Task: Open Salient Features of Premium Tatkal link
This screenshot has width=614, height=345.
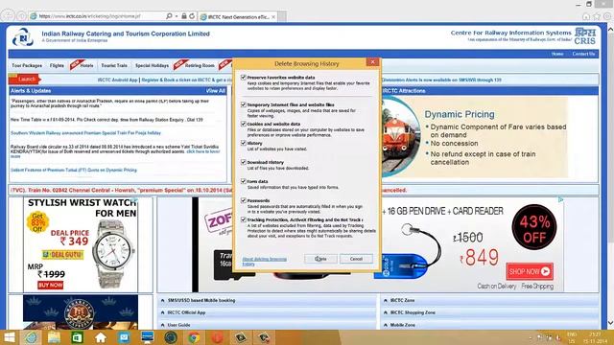Action: click(x=74, y=171)
